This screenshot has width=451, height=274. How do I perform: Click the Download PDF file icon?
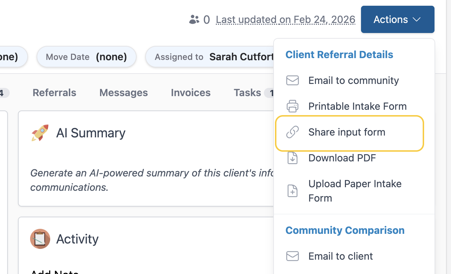coord(293,158)
